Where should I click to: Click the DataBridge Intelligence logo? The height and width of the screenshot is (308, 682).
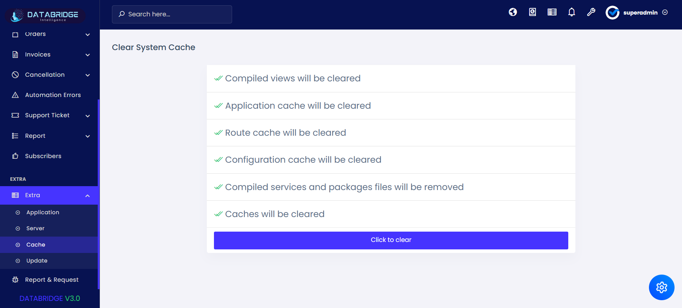click(x=45, y=16)
